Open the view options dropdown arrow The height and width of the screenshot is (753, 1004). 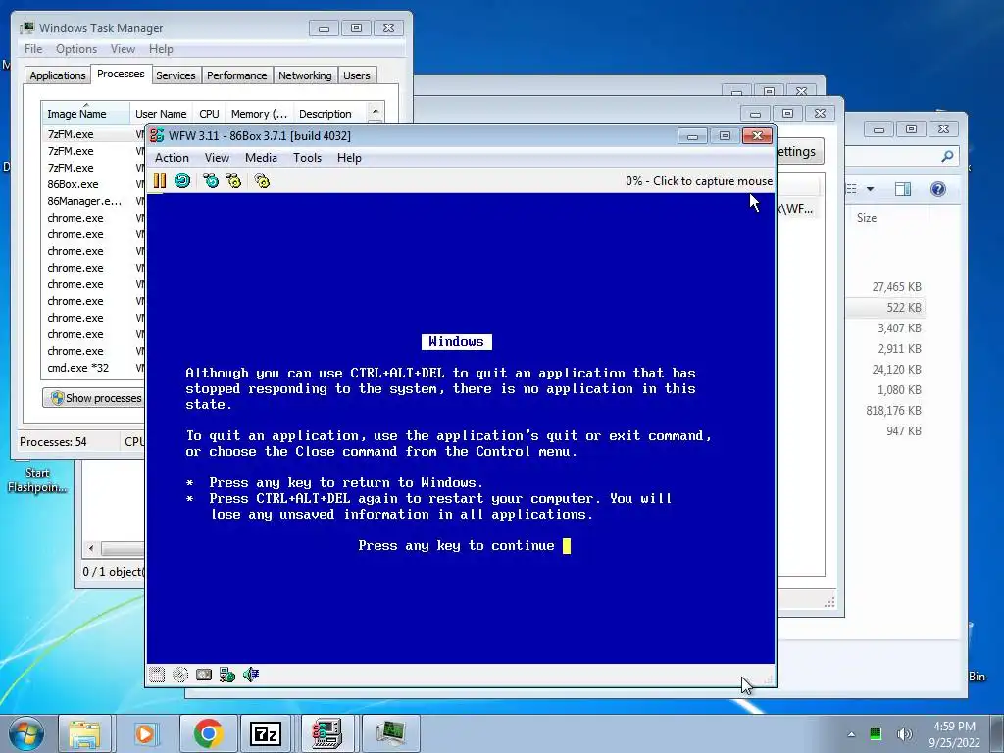click(870, 189)
